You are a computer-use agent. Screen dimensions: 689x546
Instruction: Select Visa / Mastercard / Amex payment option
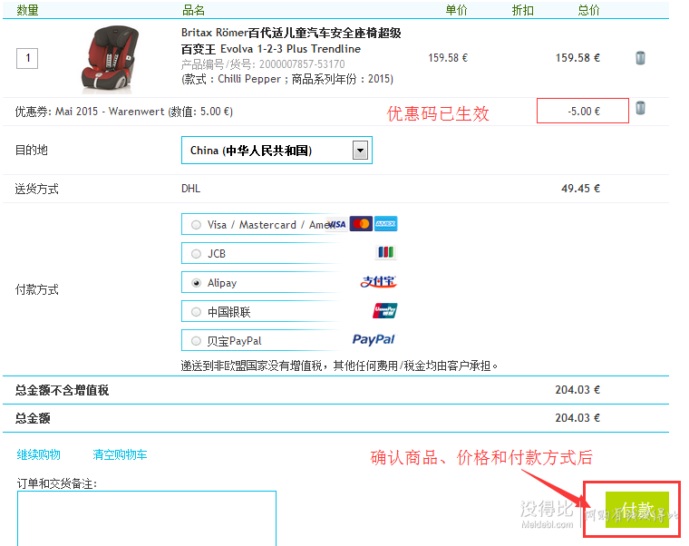tap(196, 225)
